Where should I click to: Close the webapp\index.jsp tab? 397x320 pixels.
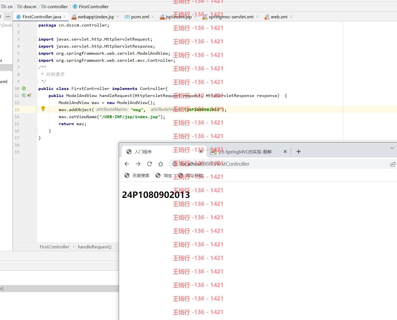click(118, 17)
